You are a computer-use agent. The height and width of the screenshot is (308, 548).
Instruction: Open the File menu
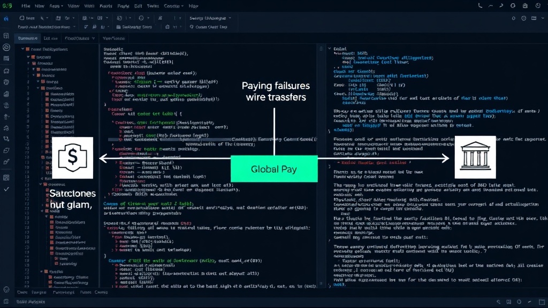click(x=26, y=6)
